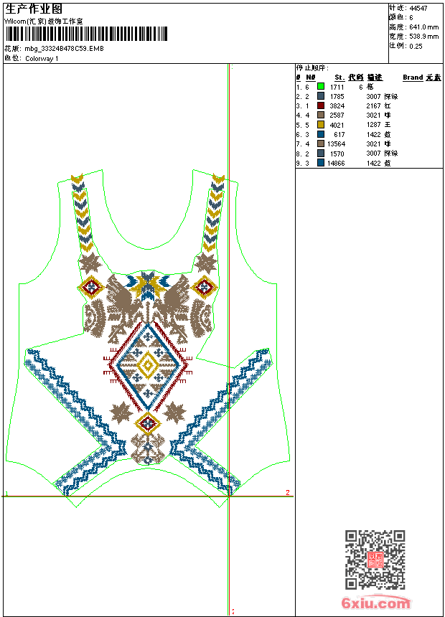Viewport: 445px width, 617px height.
Task: Click thread code 3021 in row 7
Action: (x=373, y=144)
